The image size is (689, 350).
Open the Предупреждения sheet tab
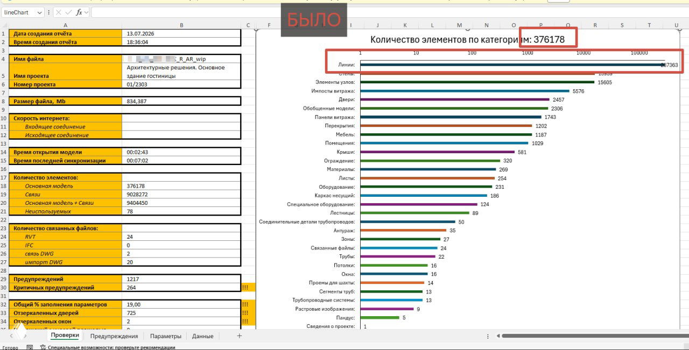(114, 336)
